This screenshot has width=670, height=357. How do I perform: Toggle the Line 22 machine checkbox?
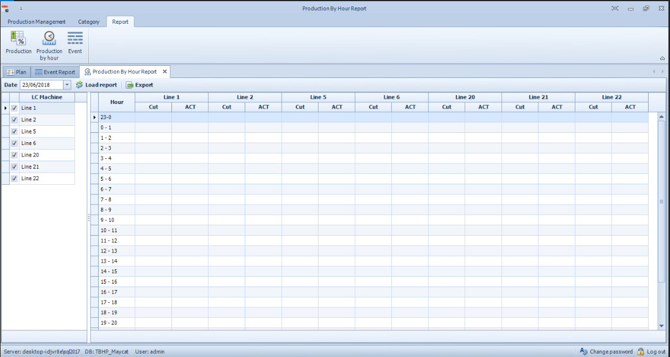click(x=14, y=178)
